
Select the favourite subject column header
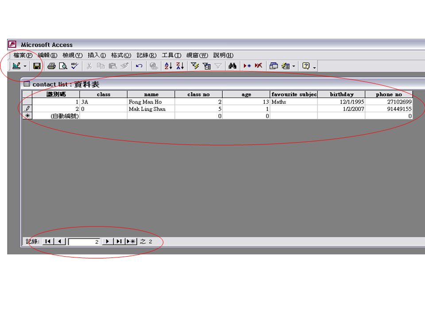point(294,95)
